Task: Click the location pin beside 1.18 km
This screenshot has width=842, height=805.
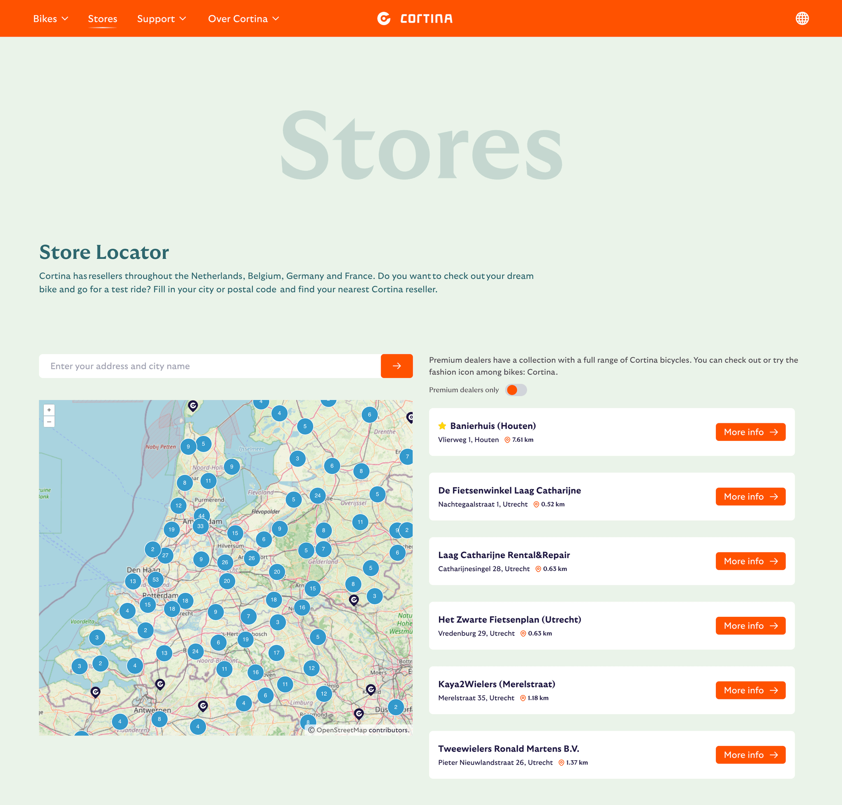Action: coord(523,698)
